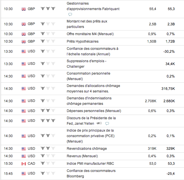The image size is (184, 180).
Task: Click US flag in Confiance des consommateurs Bloomberg row
Action: [24, 173]
